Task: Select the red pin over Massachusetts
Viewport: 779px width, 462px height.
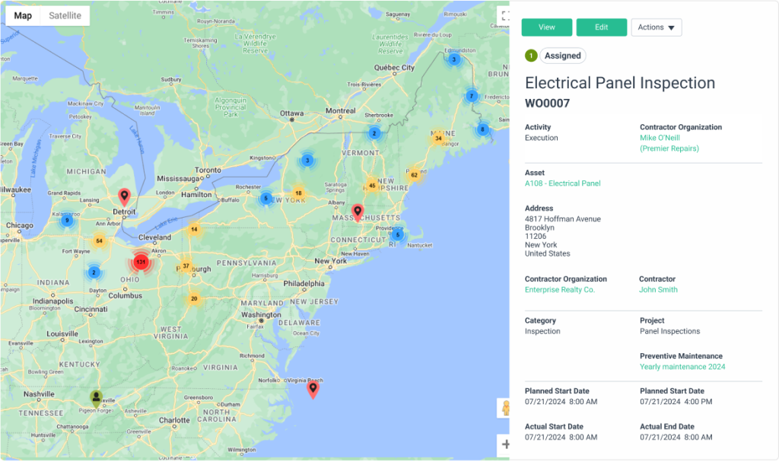Action: click(x=358, y=210)
